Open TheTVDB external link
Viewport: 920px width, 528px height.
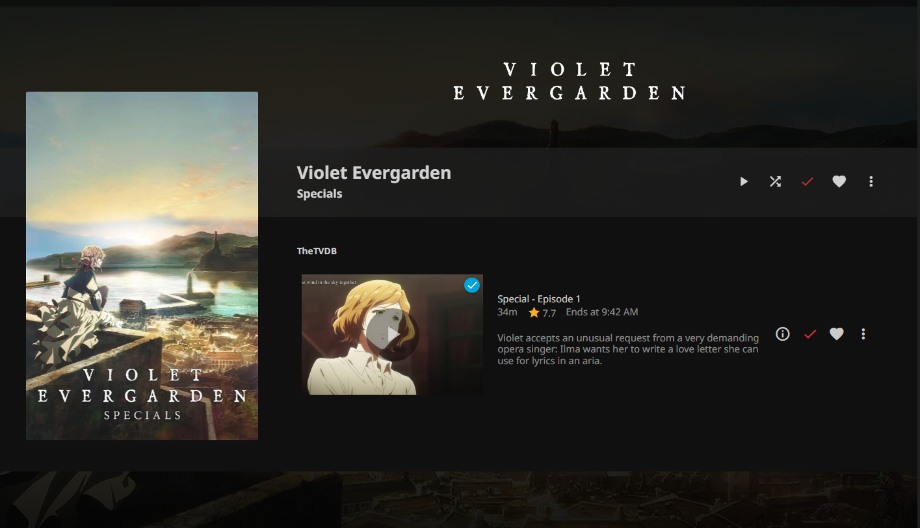317,251
